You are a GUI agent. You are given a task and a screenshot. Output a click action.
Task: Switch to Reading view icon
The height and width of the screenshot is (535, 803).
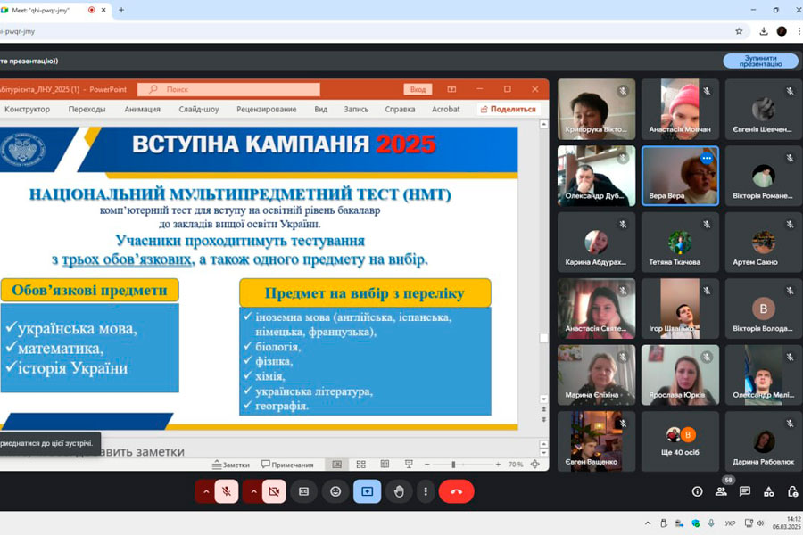[385, 465]
